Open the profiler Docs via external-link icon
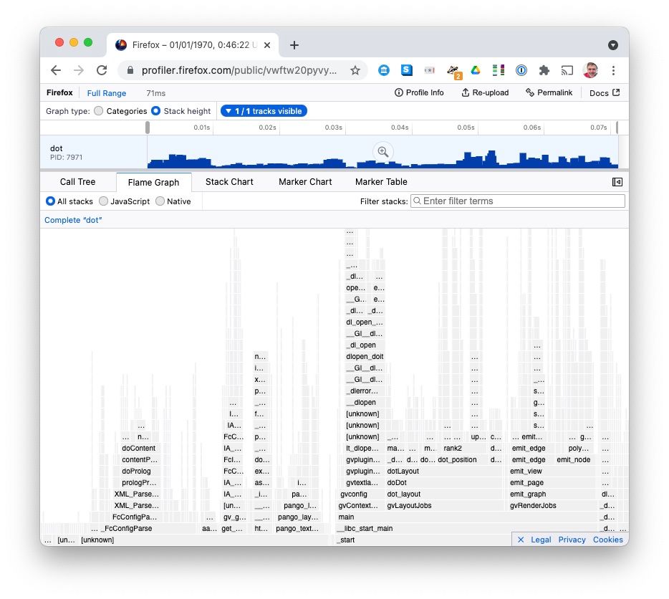 (615, 92)
